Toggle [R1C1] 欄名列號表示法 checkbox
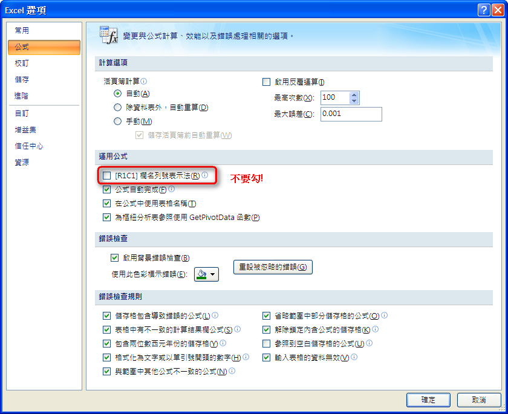 coord(106,175)
